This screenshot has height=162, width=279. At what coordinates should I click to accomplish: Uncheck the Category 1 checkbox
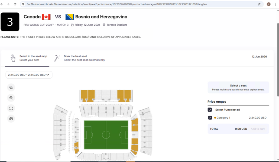tap(210, 118)
